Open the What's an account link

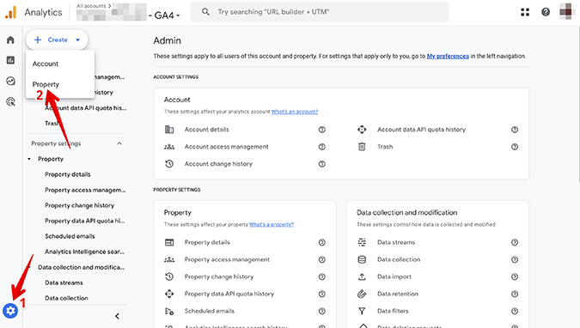[x=295, y=112]
